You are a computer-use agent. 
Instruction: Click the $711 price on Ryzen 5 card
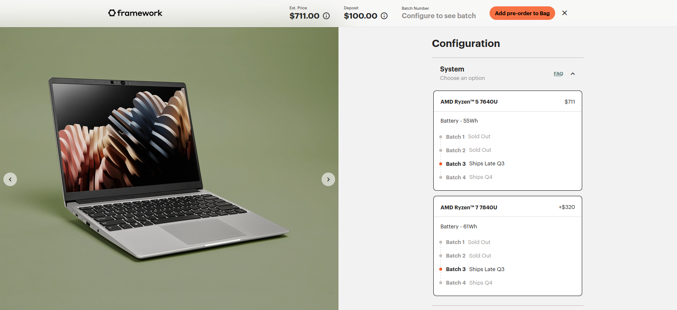coord(570,102)
